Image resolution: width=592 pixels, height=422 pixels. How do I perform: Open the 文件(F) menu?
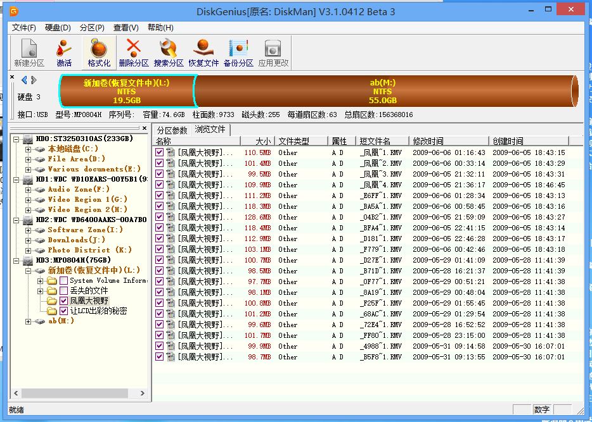[x=24, y=27]
